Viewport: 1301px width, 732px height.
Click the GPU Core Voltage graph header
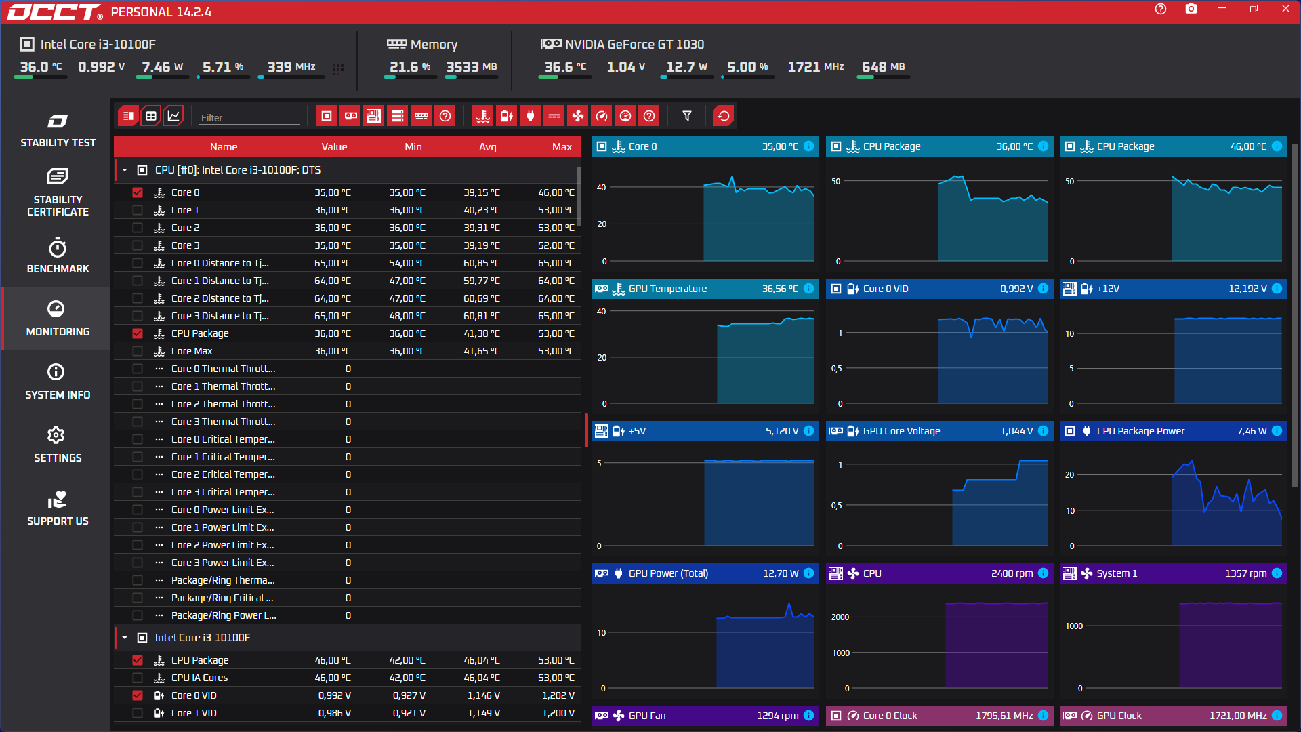coord(939,431)
